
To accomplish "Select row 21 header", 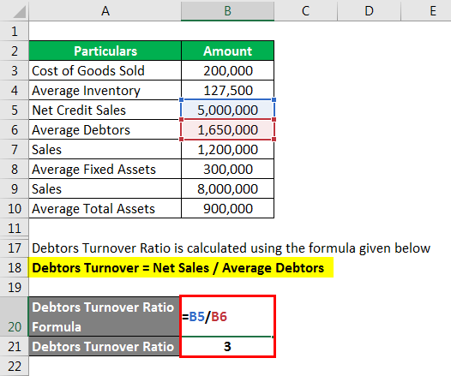I will (x=15, y=346).
